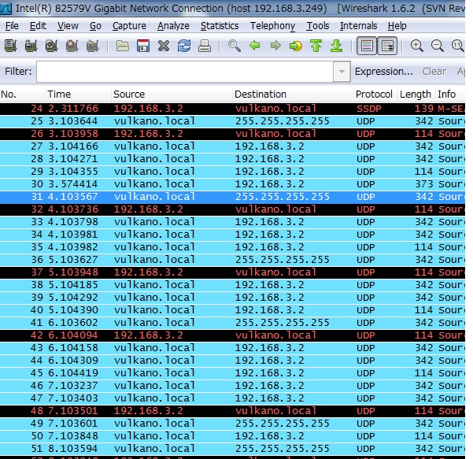Screen dimensions: 473x459
Task: Go back in packet history arrow
Action: [x=255, y=46]
